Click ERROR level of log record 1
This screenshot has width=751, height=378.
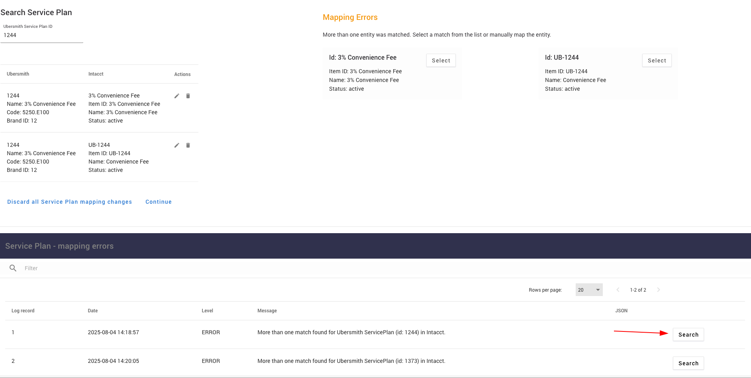(x=211, y=332)
